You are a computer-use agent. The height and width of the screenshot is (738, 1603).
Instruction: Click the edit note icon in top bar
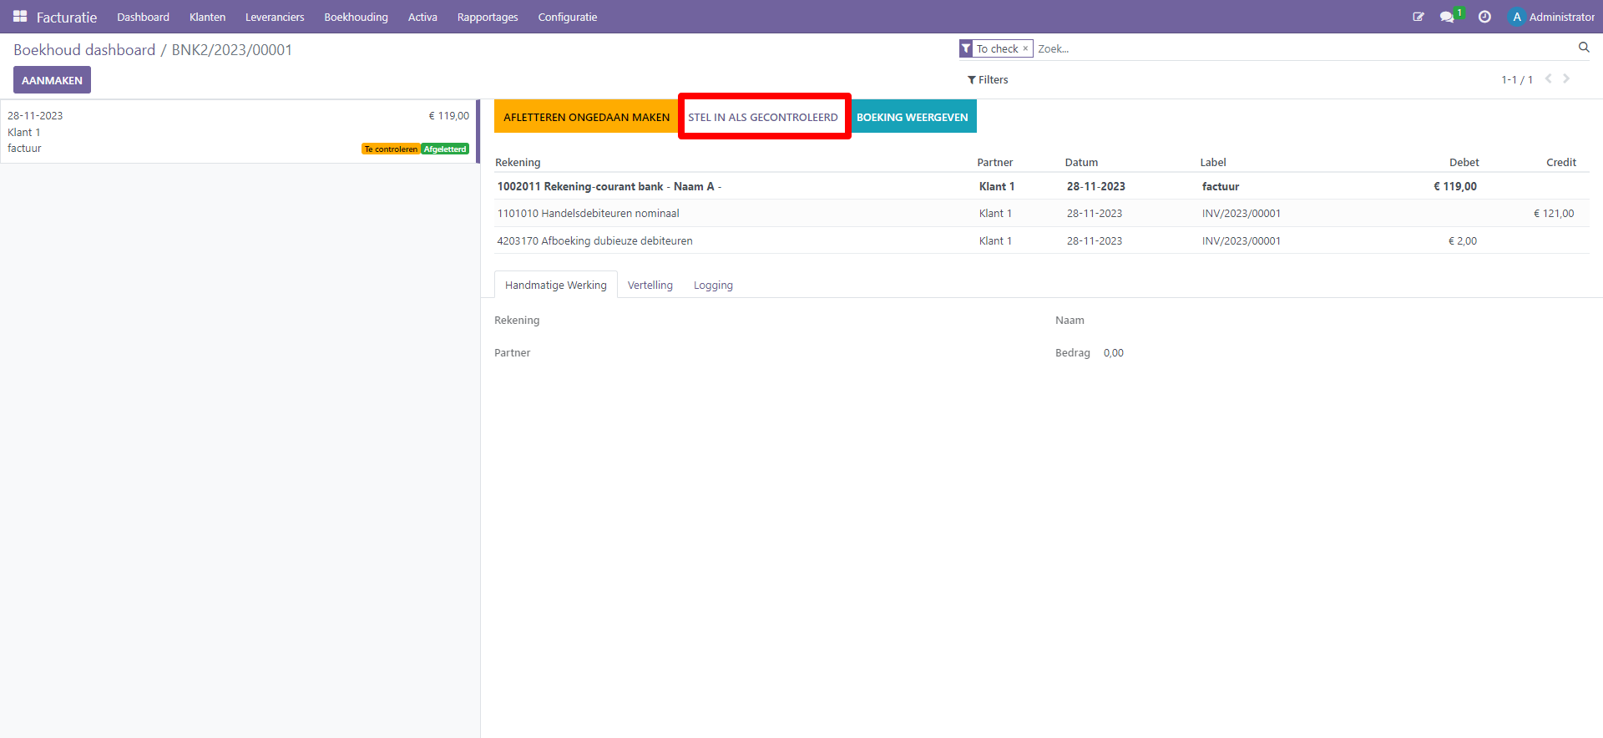1418,17
